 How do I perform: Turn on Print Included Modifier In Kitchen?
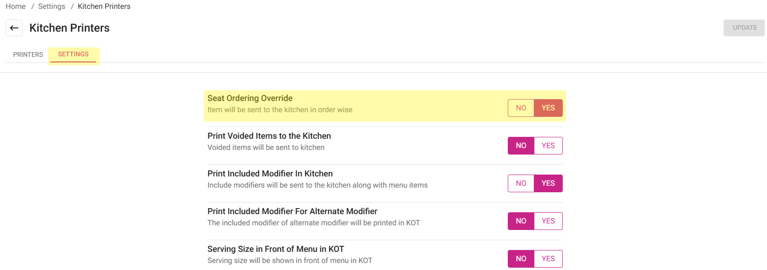(548, 183)
